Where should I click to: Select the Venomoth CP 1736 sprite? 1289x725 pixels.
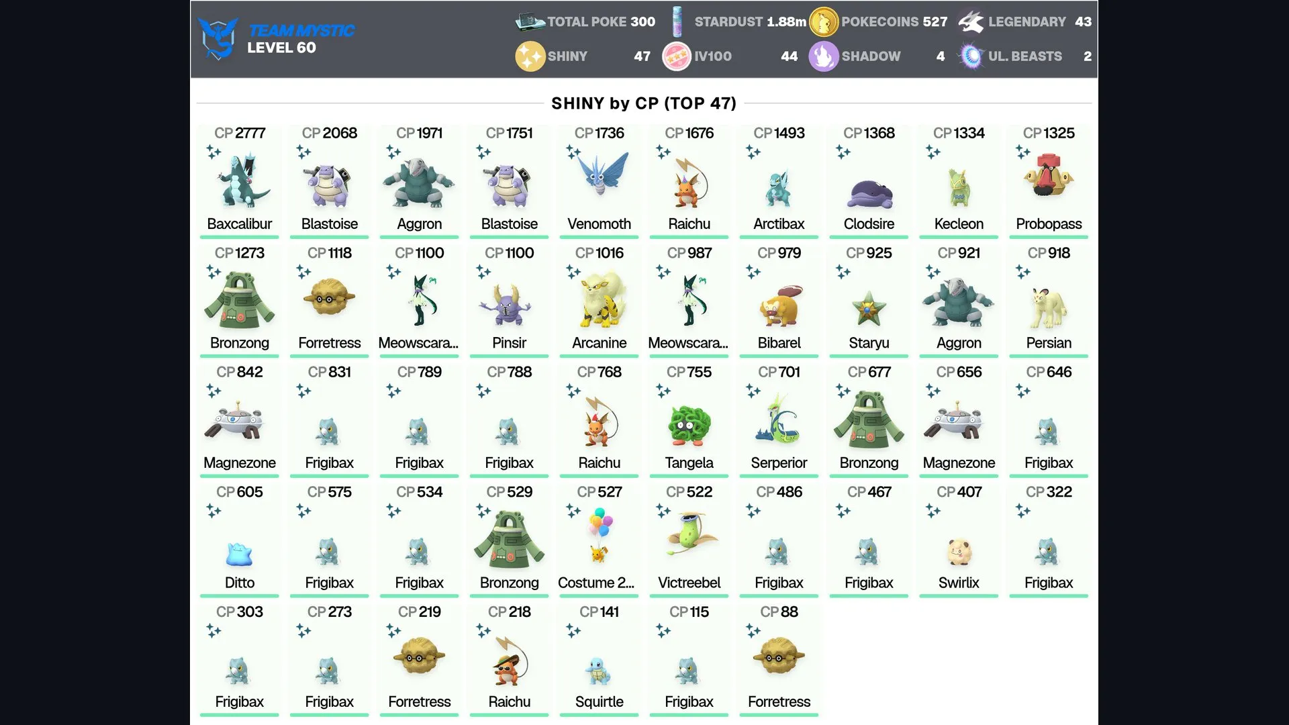point(602,173)
